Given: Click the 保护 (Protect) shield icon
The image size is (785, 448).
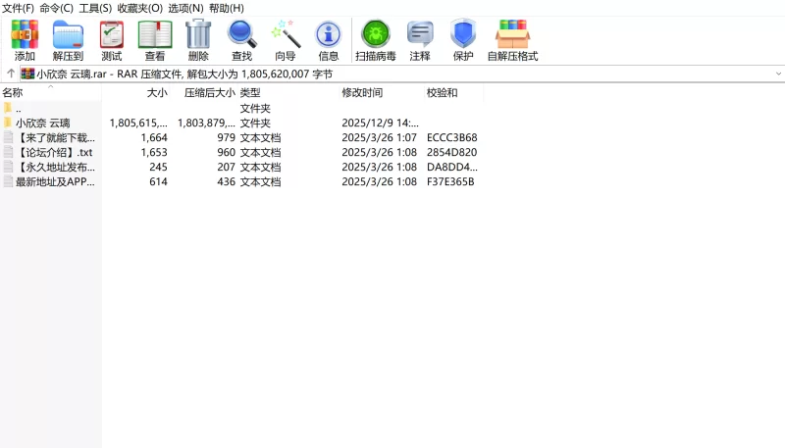Looking at the screenshot, I should click(463, 34).
